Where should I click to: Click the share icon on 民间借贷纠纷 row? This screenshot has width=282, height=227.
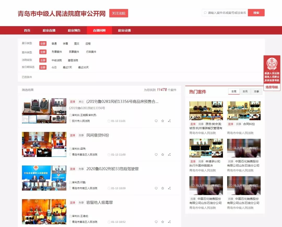click(169, 155)
